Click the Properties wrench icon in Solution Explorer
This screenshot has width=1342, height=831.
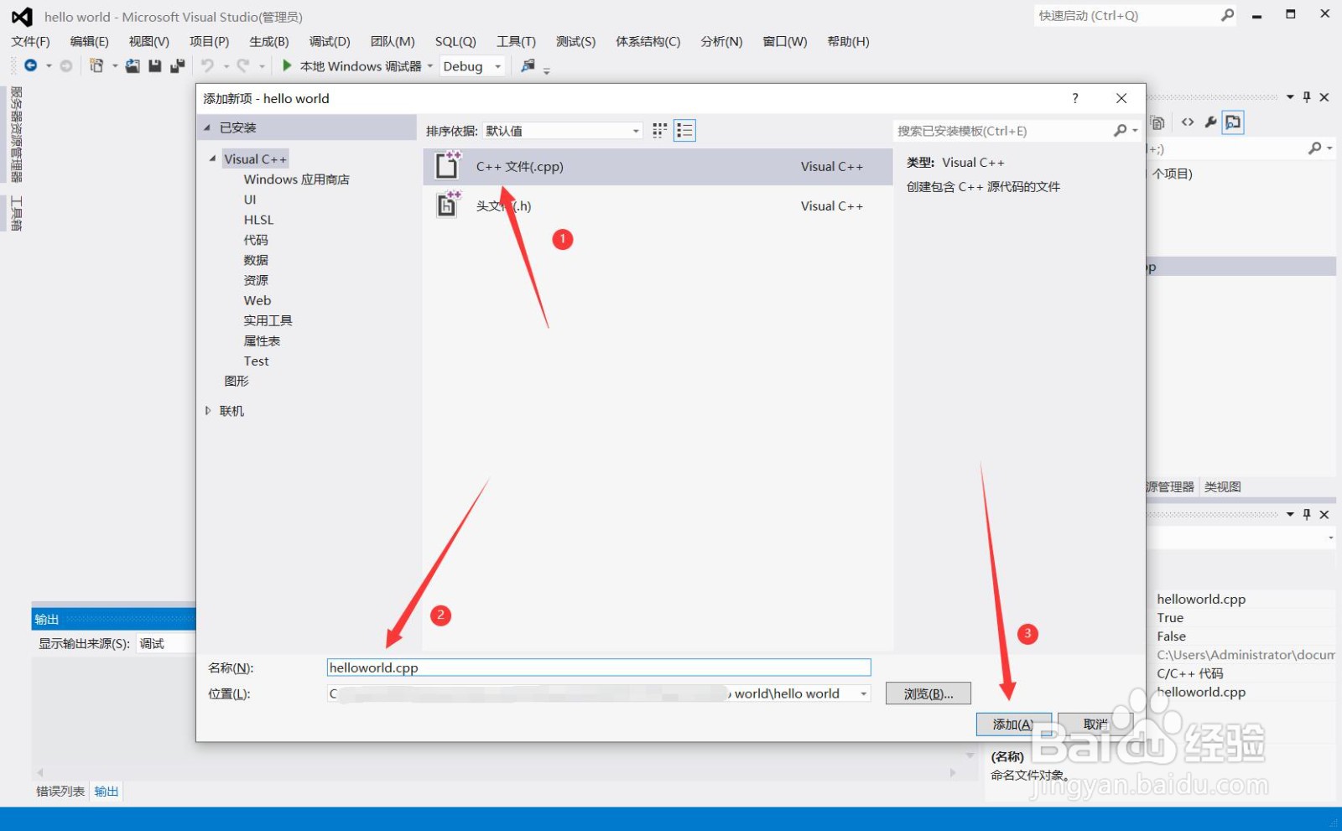point(1210,122)
